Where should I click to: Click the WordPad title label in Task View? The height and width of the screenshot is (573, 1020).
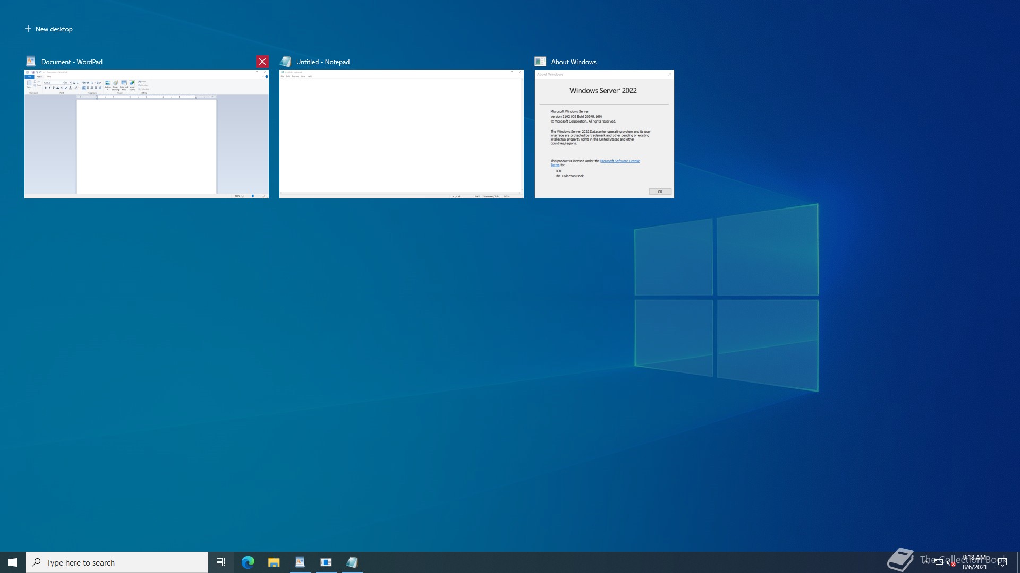click(72, 62)
